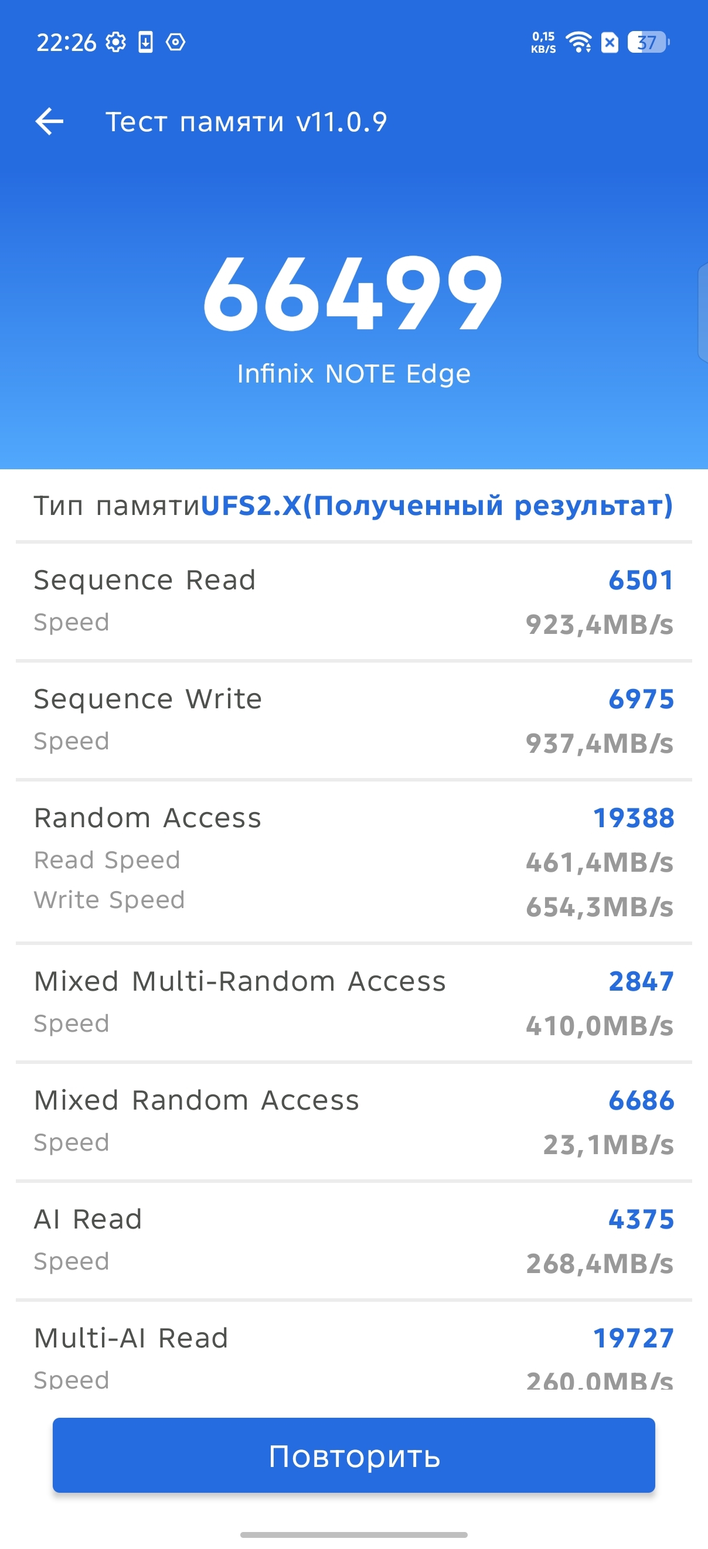This screenshot has height=1549, width=708.
Task: Select the Sequence Read result row
Action: [353, 601]
